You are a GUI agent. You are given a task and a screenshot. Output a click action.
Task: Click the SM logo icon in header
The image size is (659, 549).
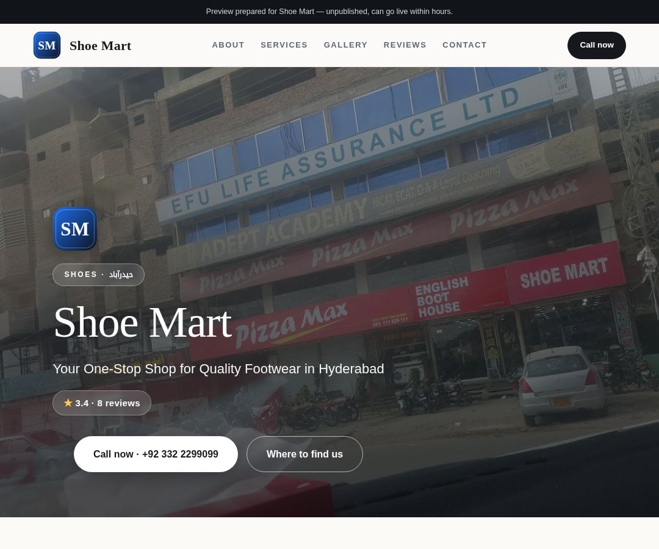point(47,45)
